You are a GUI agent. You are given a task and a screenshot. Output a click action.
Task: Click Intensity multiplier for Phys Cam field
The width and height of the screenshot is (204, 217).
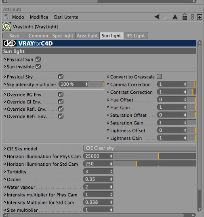(98, 195)
